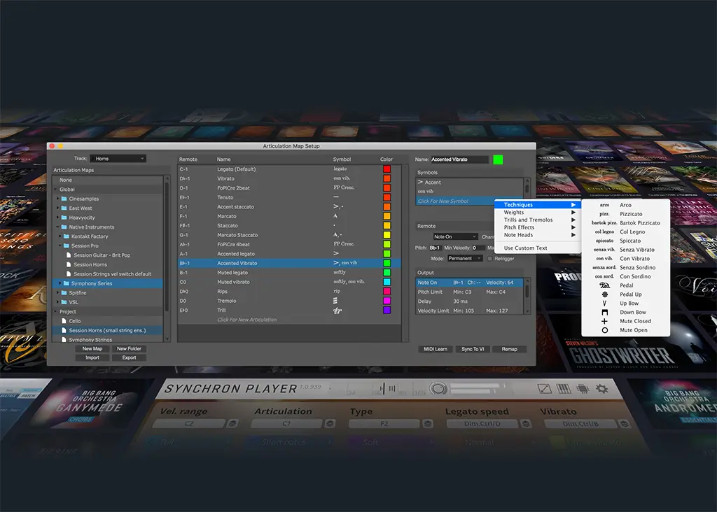The height and width of the screenshot is (512, 717).
Task: Choose Use Custom Text menu entry
Action: 525,248
